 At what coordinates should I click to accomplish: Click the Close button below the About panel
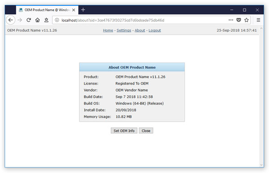pyautogui.click(x=146, y=131)
